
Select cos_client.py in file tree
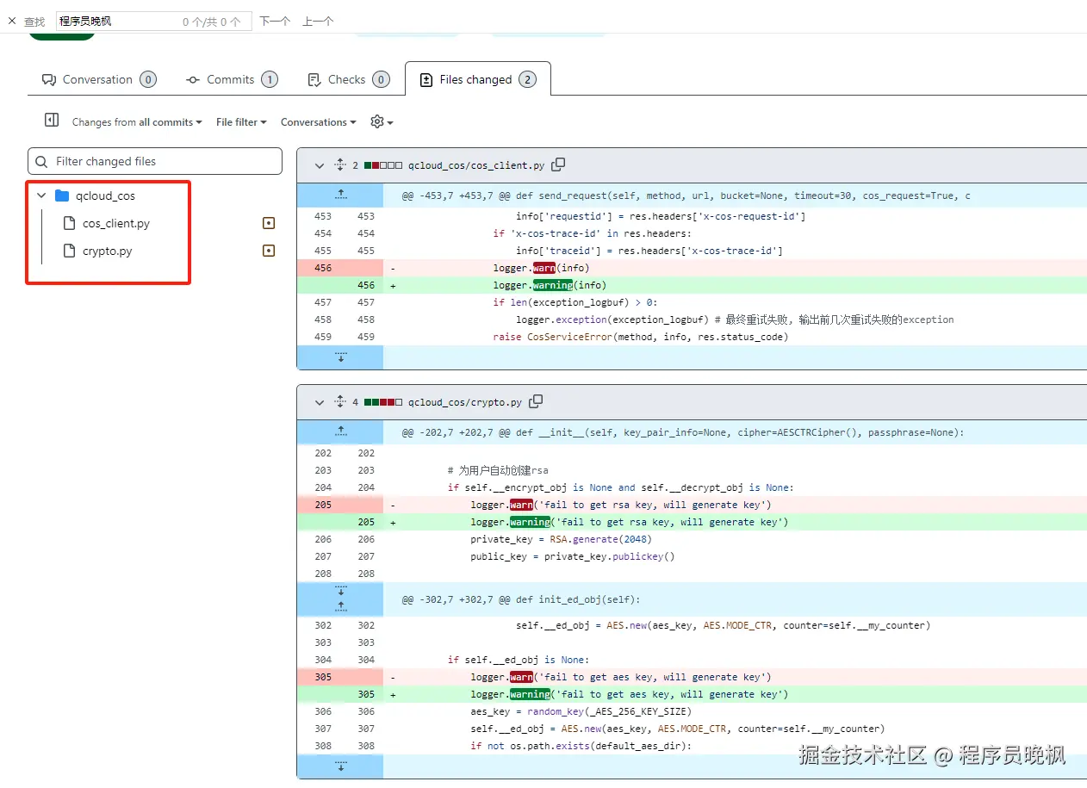pos(116,223)
